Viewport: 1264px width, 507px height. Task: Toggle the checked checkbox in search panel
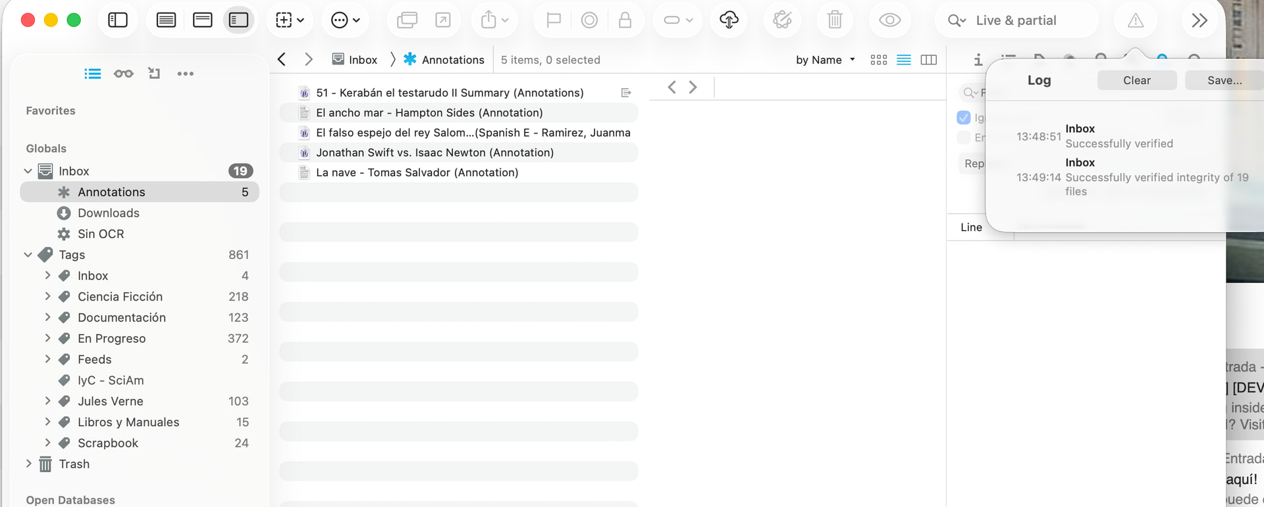coord(964,118)
